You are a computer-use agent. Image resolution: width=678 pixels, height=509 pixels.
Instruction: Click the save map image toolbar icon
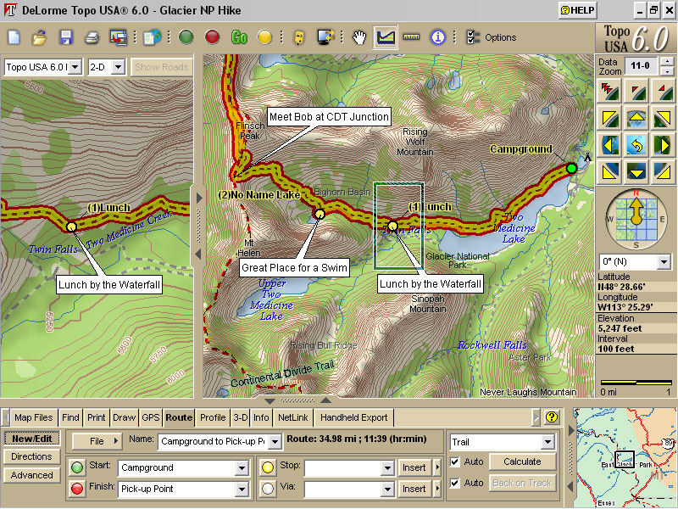(x=118, y=37)
